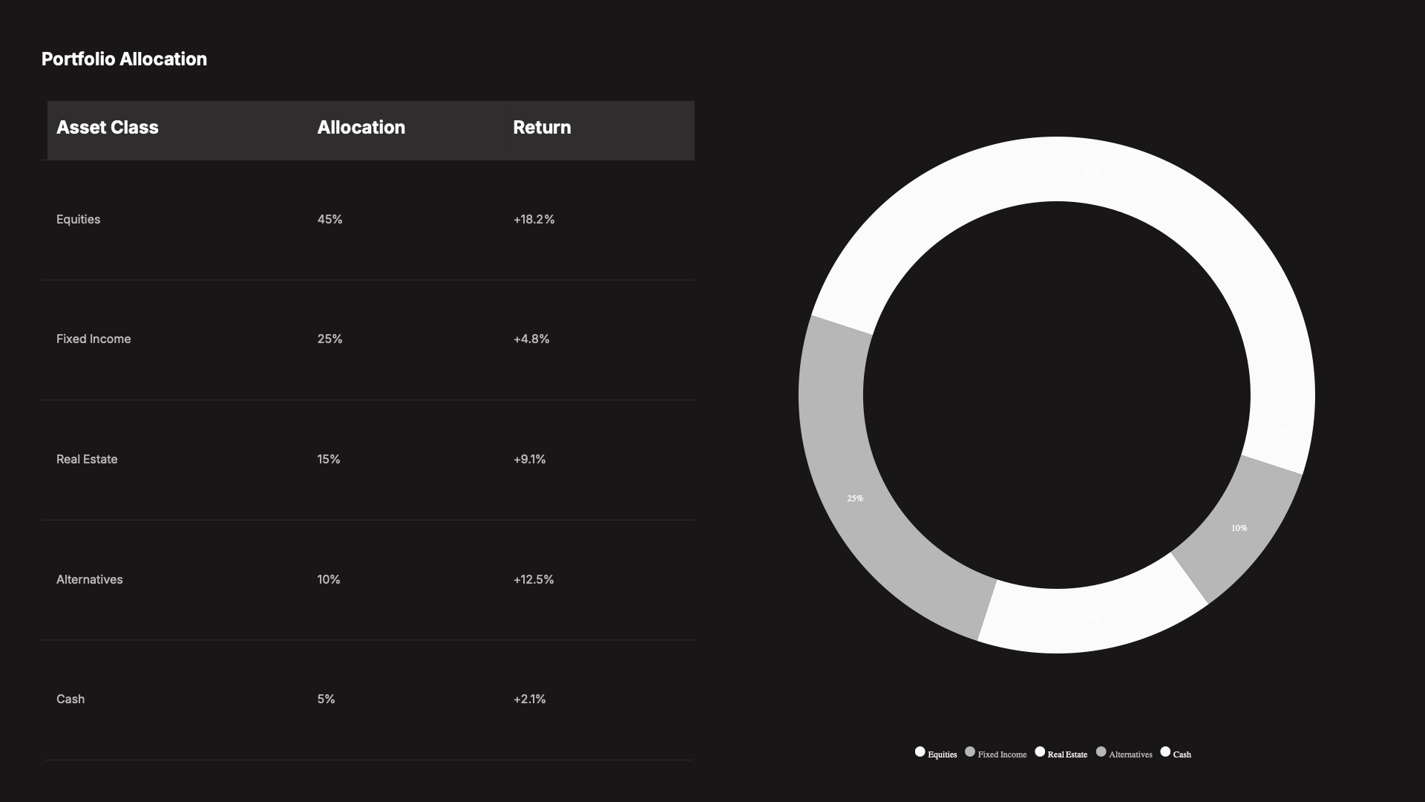The width and height of the screenshot is (1425, 802).
Task: Select the Fixed Income row label
Action: (94, 339)
